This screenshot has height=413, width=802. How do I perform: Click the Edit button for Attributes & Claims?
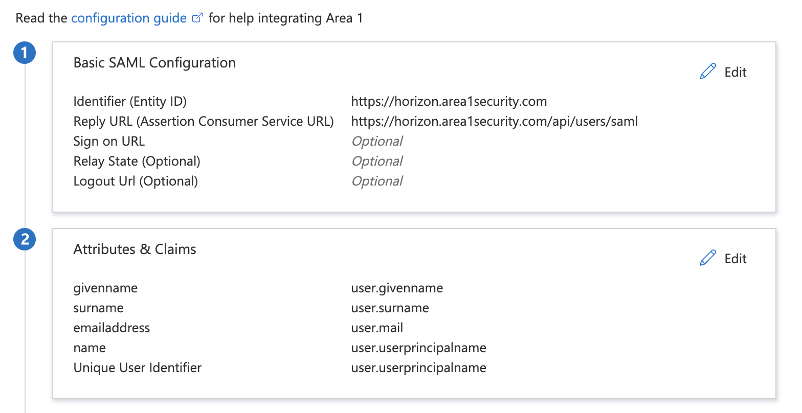click(735, 259)
